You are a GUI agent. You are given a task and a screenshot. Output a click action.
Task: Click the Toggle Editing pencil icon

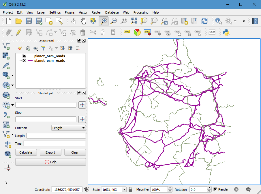(x=19, y=32)
